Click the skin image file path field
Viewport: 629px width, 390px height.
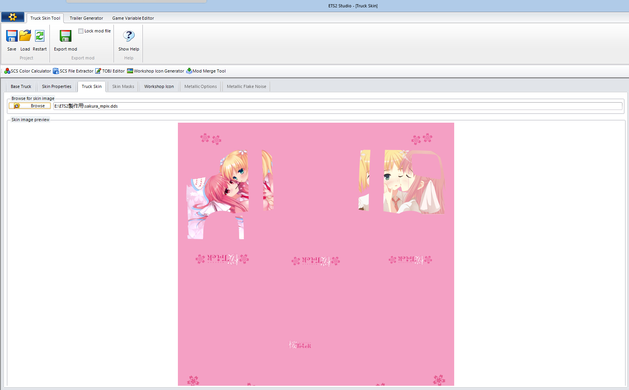[338, 106]
